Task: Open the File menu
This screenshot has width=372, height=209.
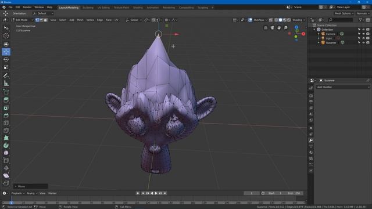Action: pos(10,8)
